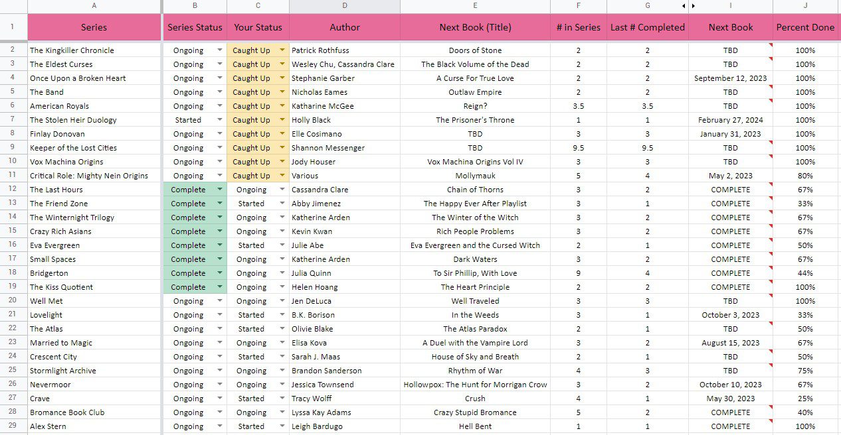Select the Mollymauk title cell
Screen dimensions: 841x435
[x=475, y=176]
